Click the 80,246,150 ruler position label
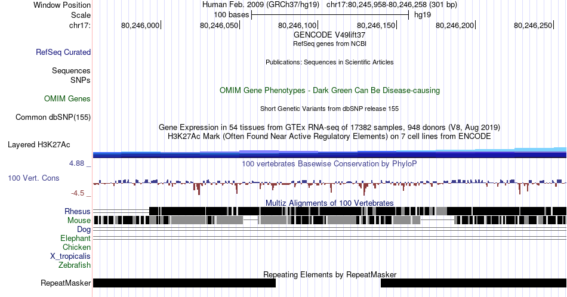Screen dimensions: 567x297 click(376, 25)
